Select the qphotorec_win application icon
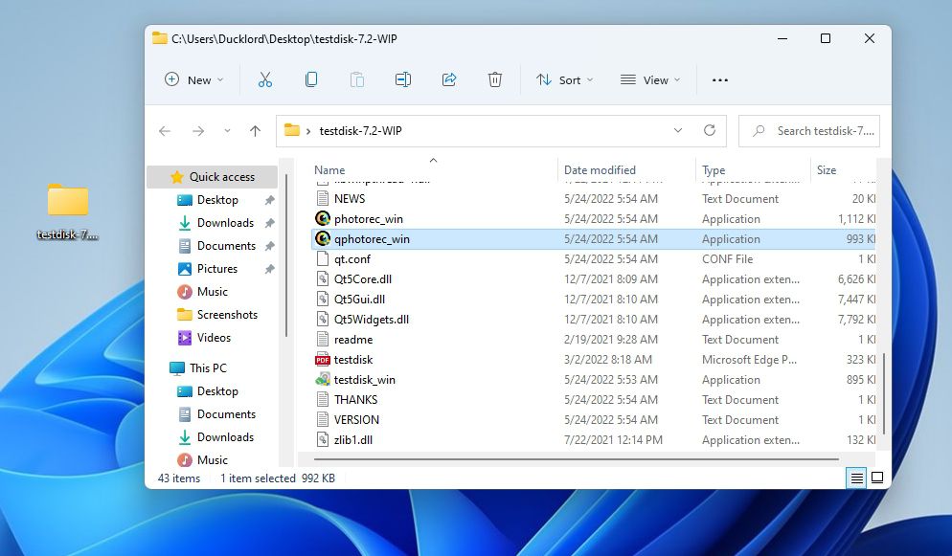 point(323,238)
